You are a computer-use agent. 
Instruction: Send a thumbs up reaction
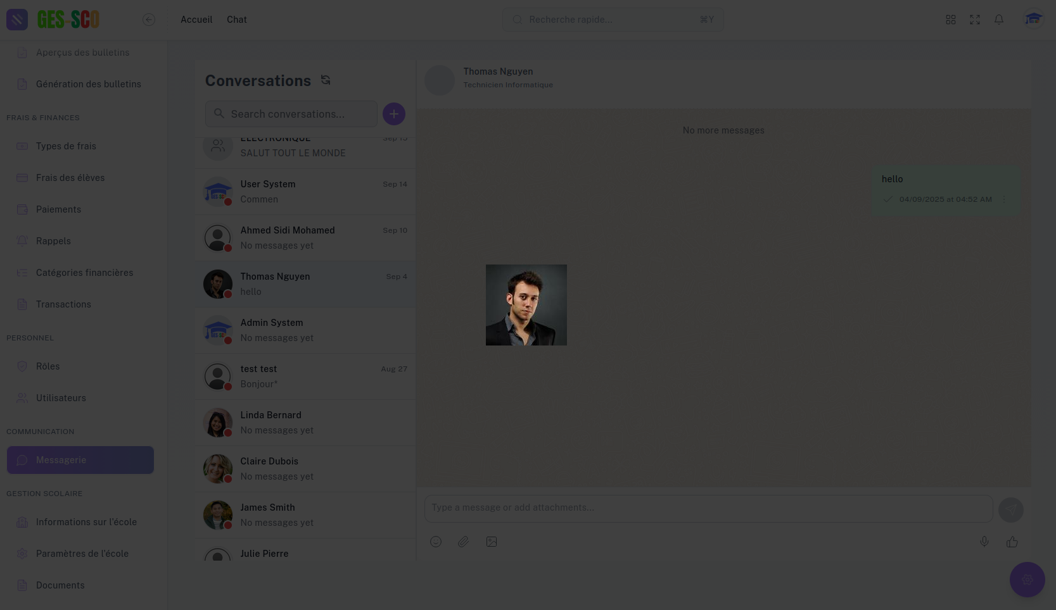coord(1012,542)
